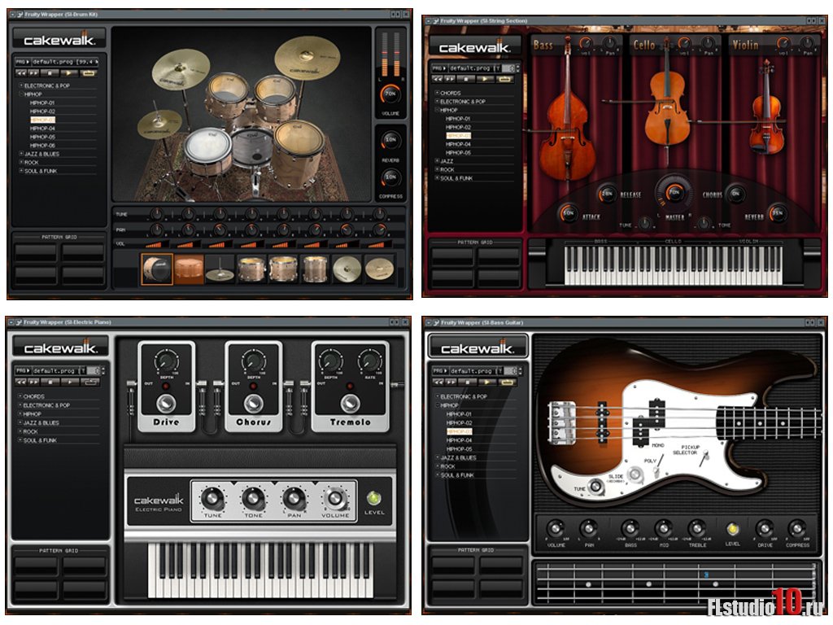Toggle the Drive pedal footswitch on Electric Piano

[x=166, y=404]
